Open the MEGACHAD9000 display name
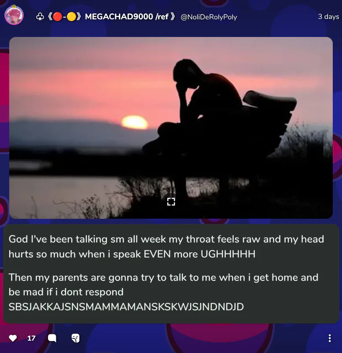The image size is (342, 353). pos(119,17)
